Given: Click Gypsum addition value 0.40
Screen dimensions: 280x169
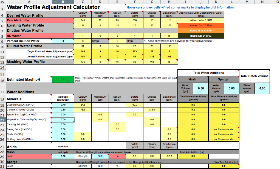Looking at the screenshot, I should [63, 105].
